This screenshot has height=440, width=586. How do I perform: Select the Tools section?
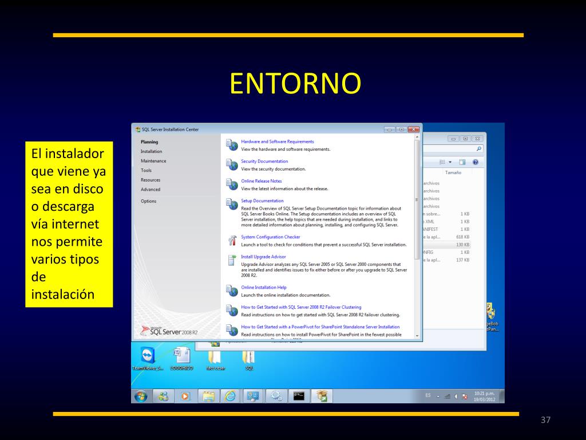click(x=146, y=170)
